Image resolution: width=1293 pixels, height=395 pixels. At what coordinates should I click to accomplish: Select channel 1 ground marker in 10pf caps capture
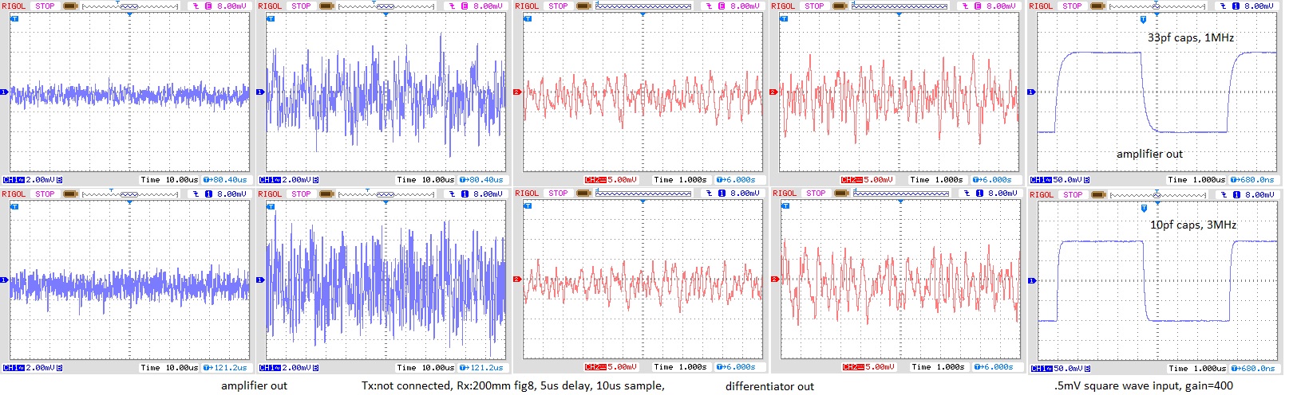coord(1031,280)
